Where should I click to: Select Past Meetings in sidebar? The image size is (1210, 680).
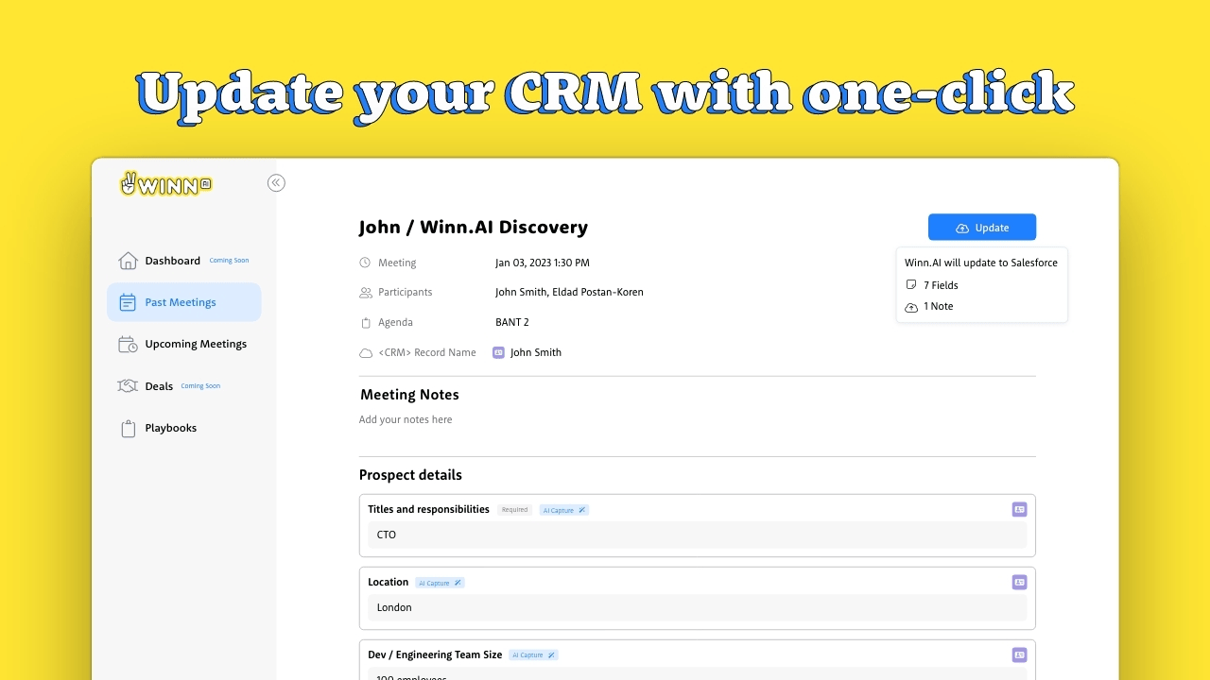pos(183,302)
